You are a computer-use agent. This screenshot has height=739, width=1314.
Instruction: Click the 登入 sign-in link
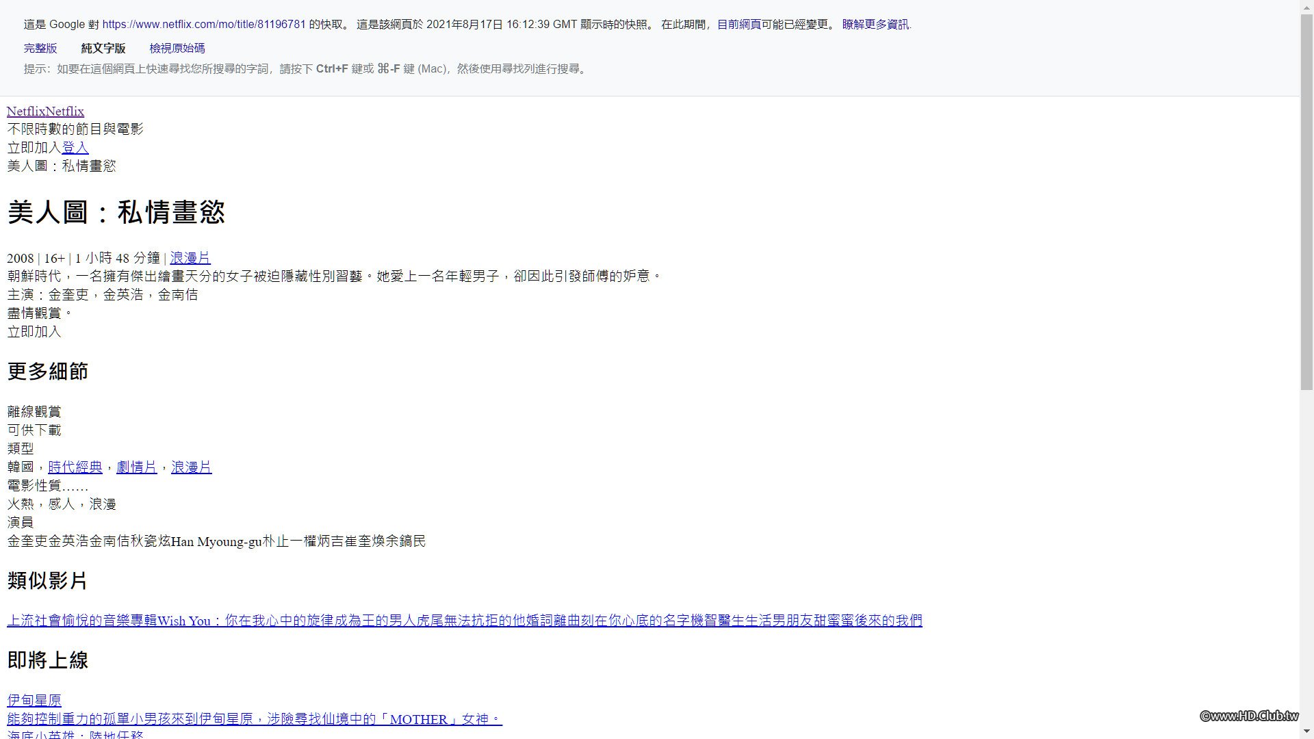75,148
